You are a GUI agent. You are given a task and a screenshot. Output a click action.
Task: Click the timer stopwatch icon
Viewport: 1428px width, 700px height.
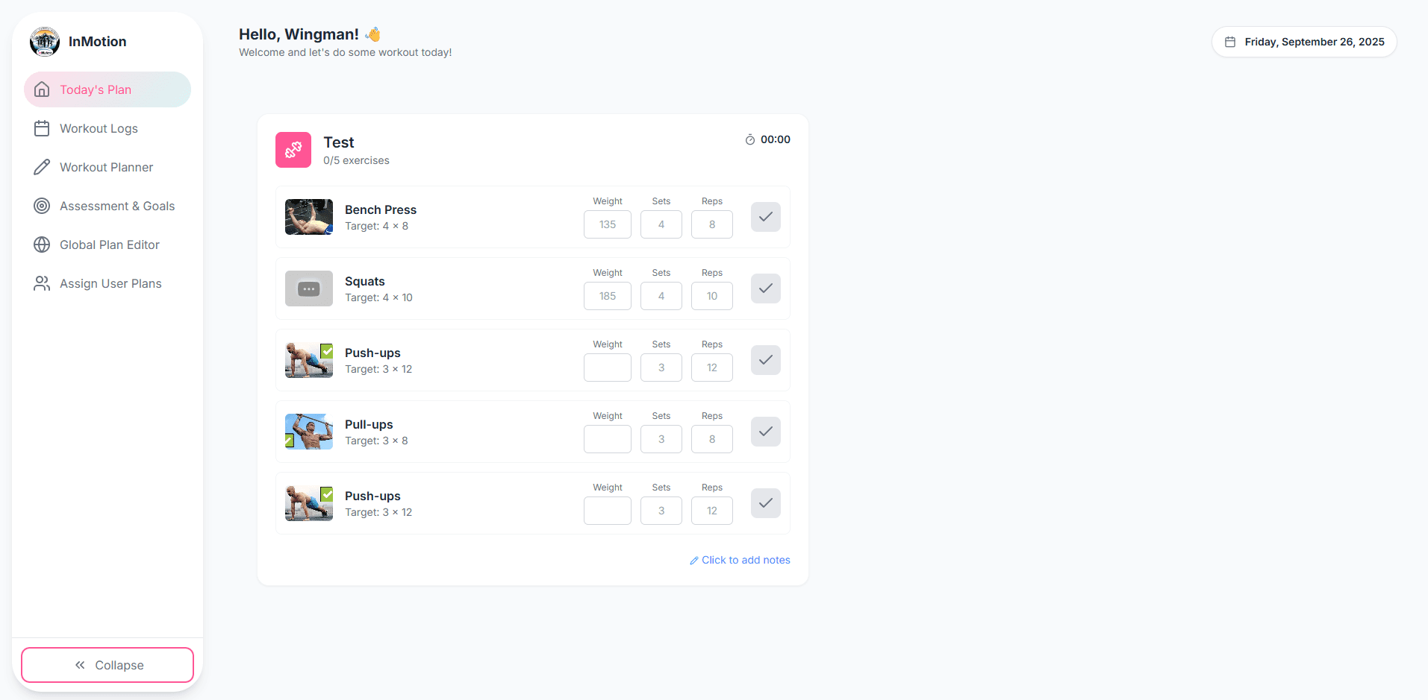(749, 139)
